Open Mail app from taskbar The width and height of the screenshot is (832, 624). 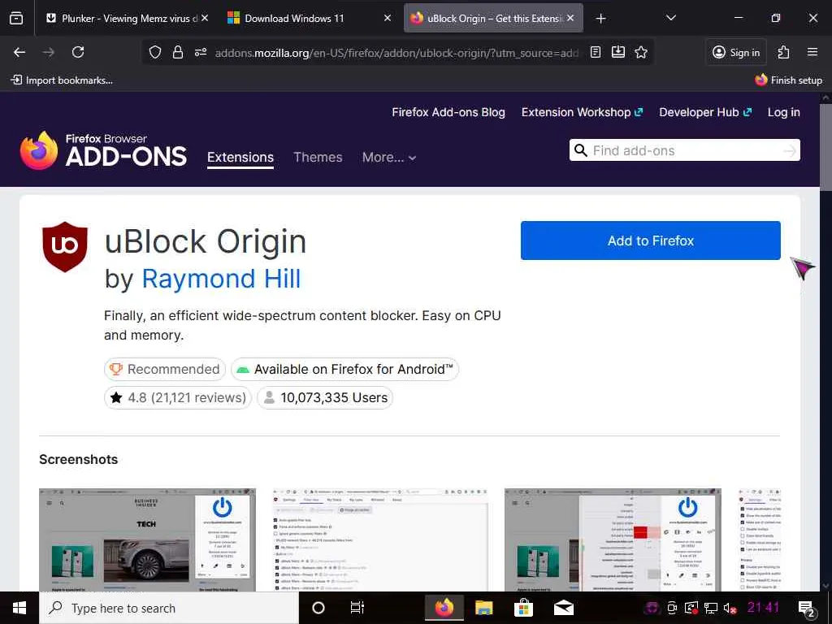[x=564, y=608]
